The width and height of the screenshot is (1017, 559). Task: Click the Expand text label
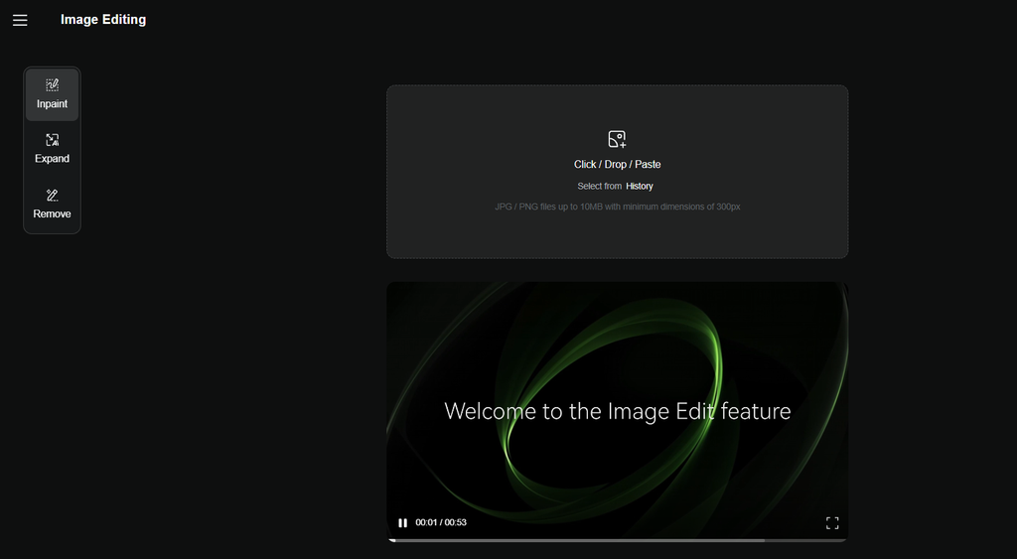pos(53,159)
